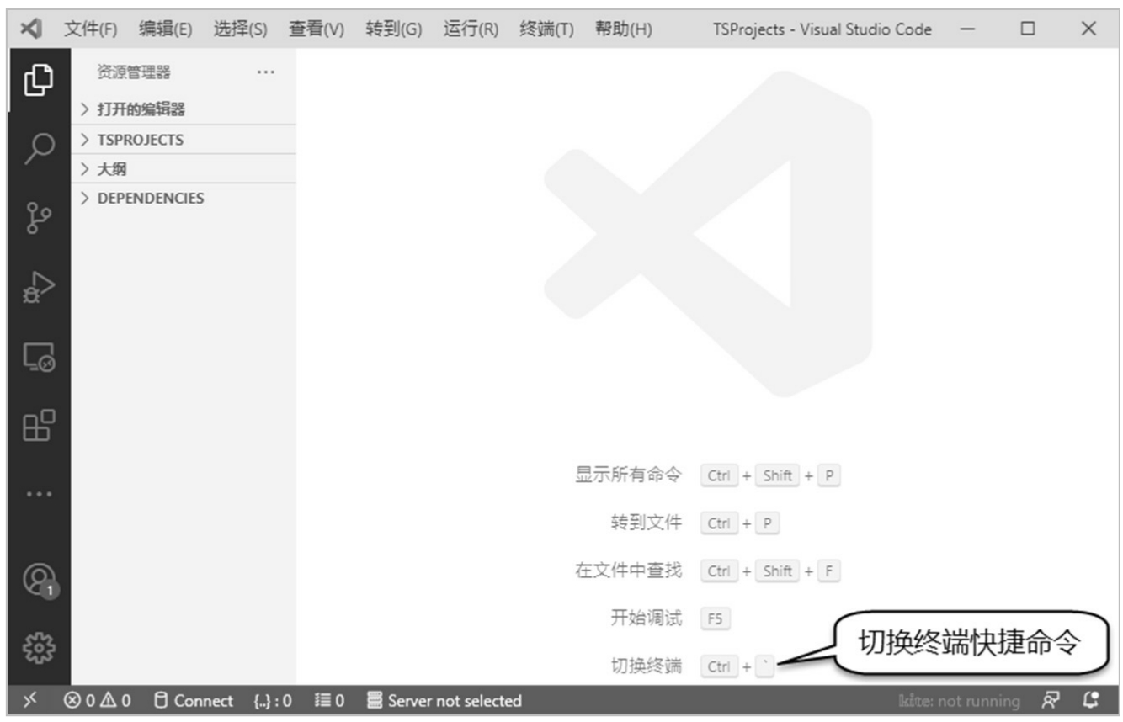The width and height of the screenshot is (1123, 722).
Task: Open the 查看(V) menu
Action: [x=317, y=29]
